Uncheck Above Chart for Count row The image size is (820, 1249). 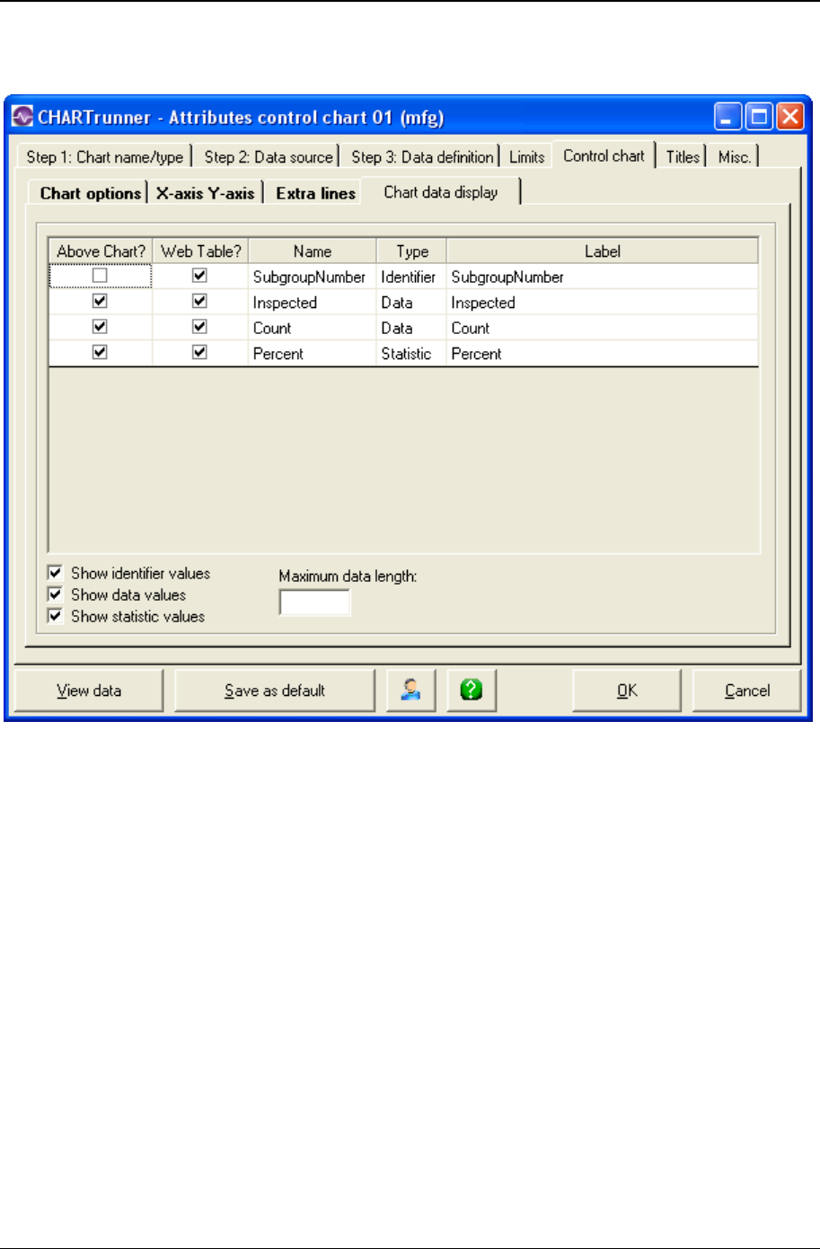tap(100, 327)
